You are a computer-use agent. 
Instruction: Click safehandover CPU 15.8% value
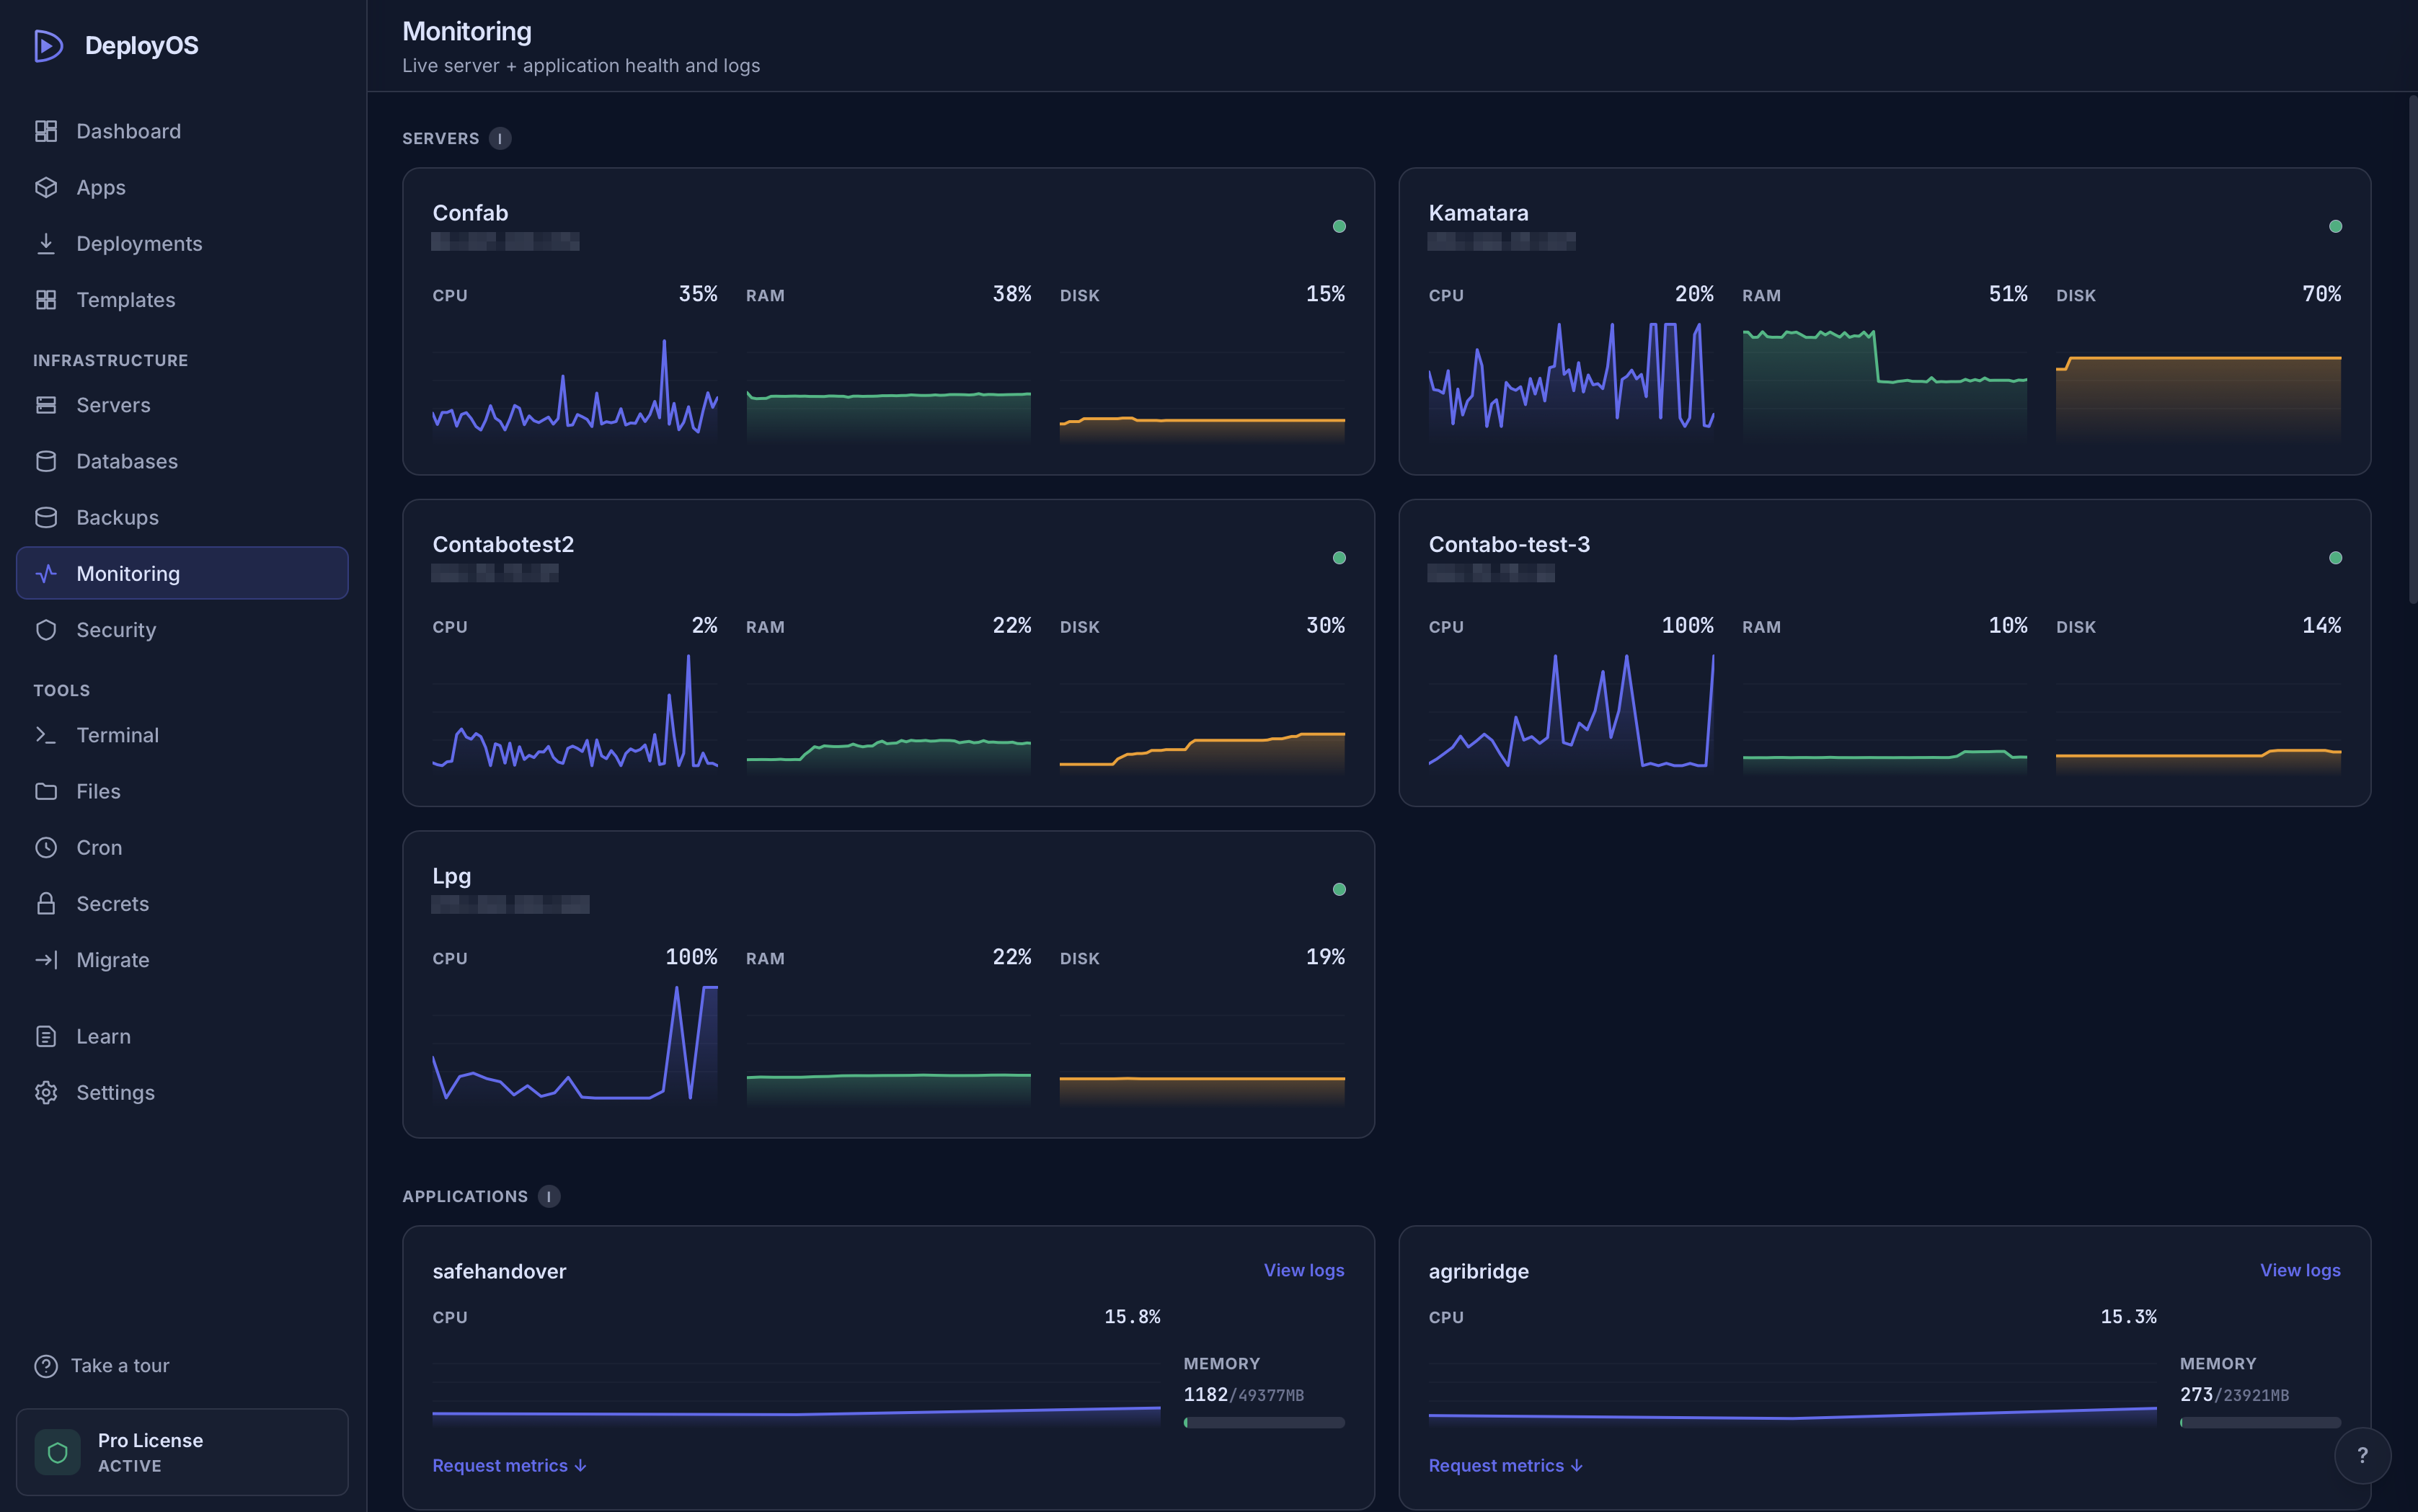click(x=1131, y=1317)
